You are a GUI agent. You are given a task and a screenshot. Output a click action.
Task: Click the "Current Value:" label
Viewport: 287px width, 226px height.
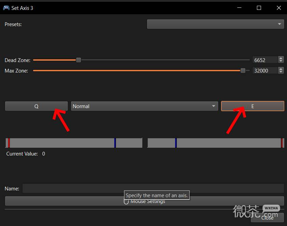tap(22, 154)
